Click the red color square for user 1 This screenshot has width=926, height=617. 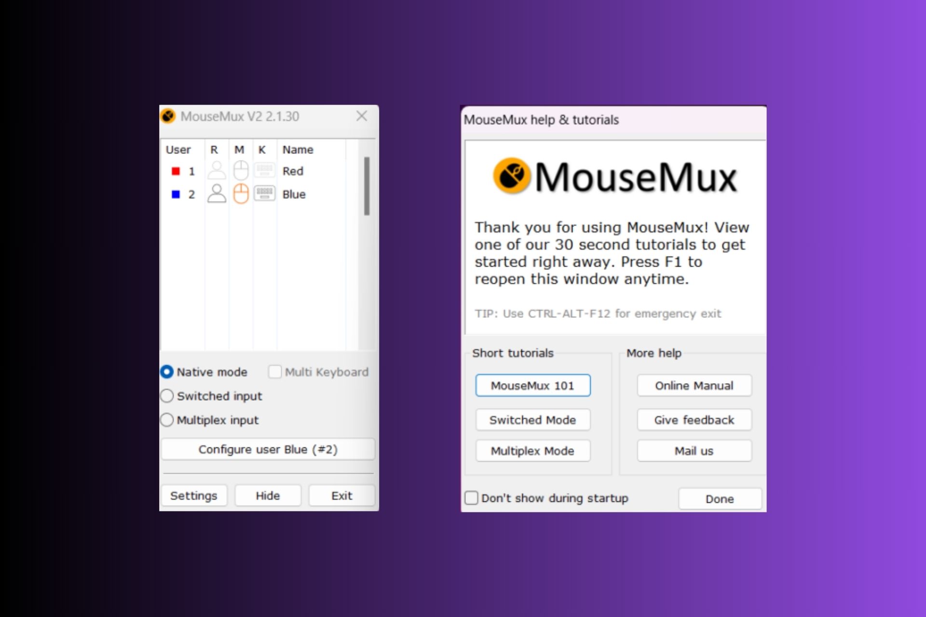[x=176, y=170]
